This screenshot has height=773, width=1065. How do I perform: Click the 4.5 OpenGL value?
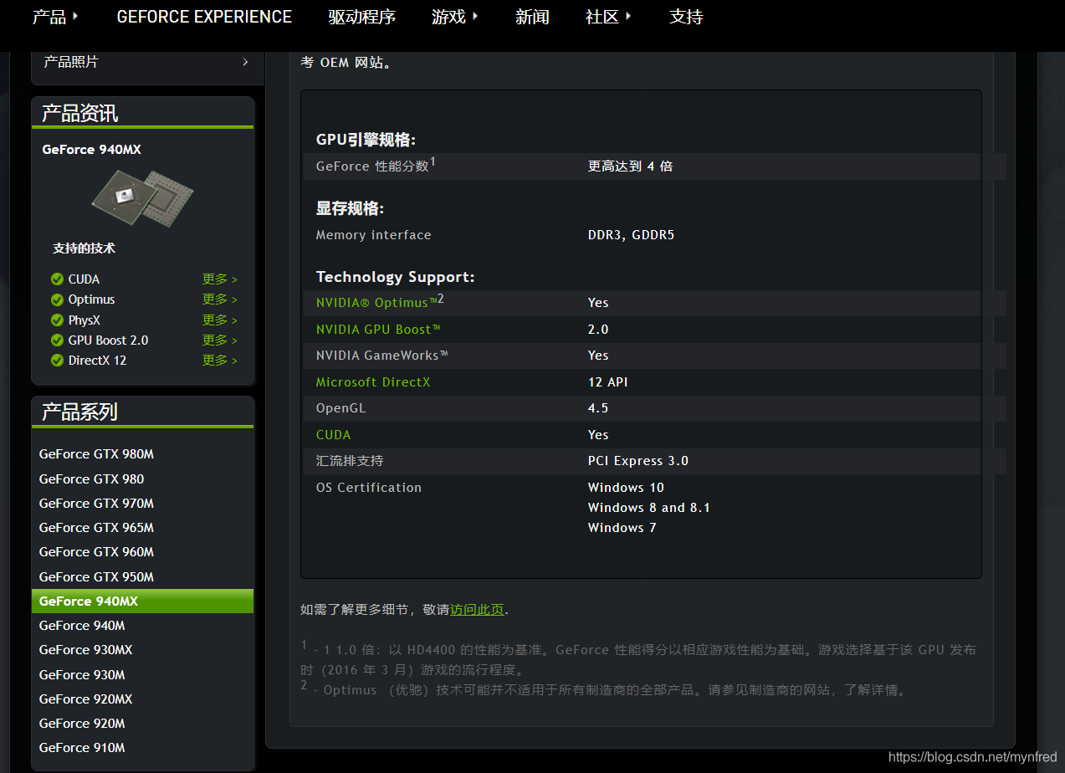(598, 408)
